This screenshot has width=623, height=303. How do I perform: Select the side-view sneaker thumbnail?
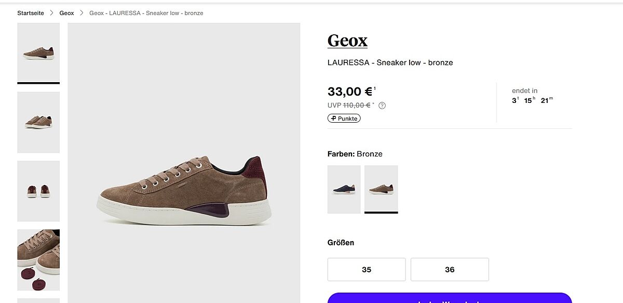38,52
